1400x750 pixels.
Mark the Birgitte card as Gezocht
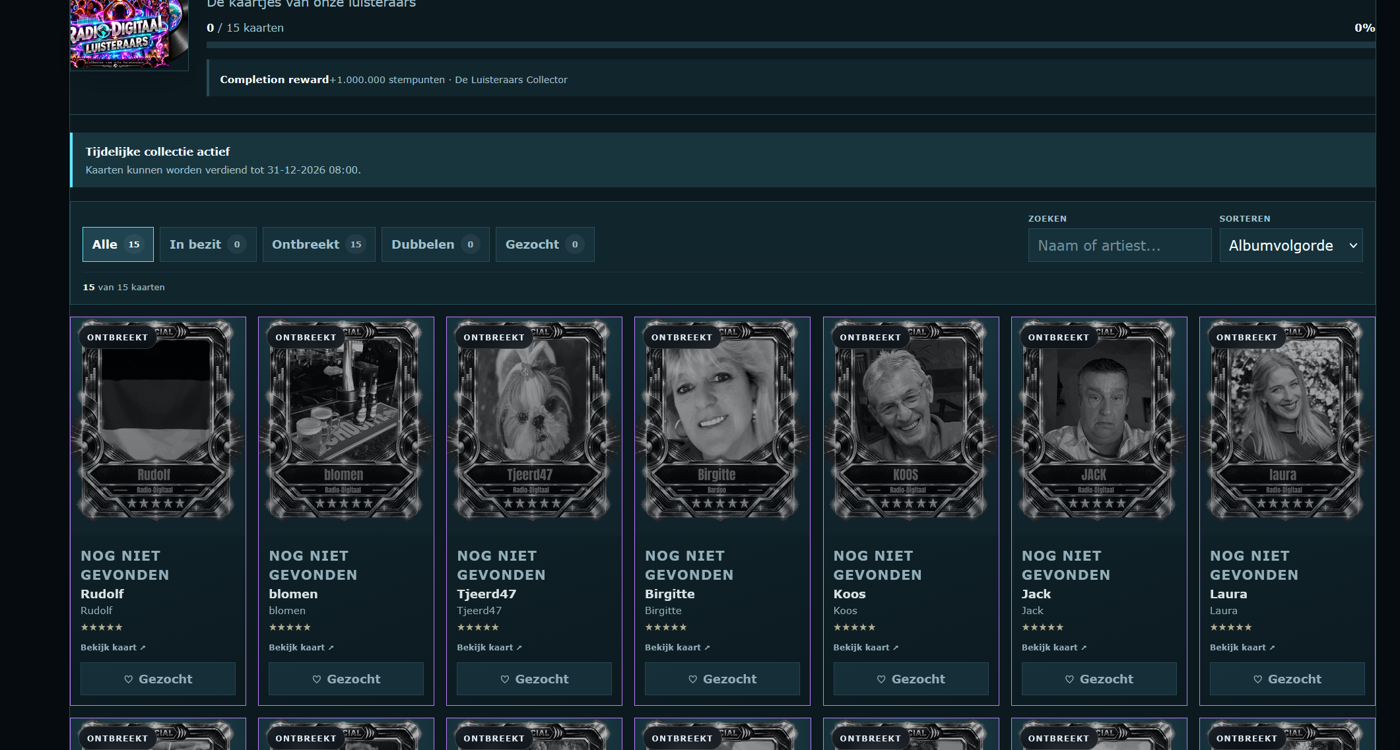(x=722, y=679)
